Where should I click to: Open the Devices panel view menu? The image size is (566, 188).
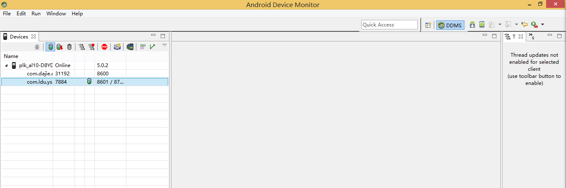coord(164,45)
